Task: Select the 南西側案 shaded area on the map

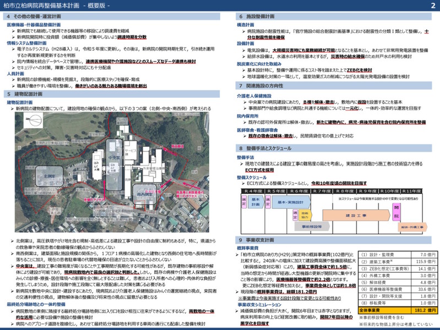Action: click(144, 194)
